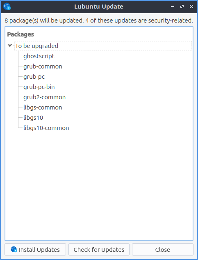Minimize the Lubuntu Update window
The width and height of the screenshot is (198, 260).
point(173,7)
